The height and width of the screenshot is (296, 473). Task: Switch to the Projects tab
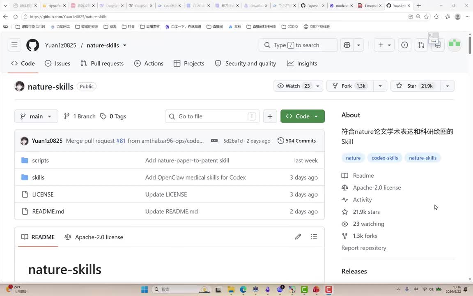(x=189, y=63)
